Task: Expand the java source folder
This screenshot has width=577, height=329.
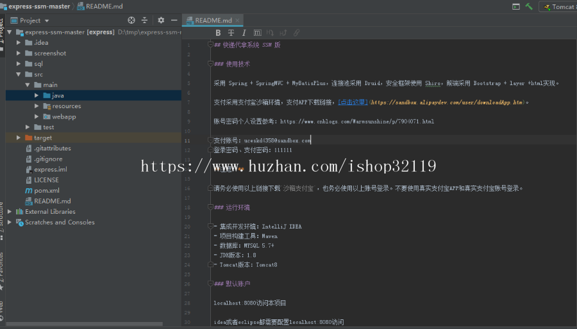Action: pyautogui.click(x=37, y=95)
